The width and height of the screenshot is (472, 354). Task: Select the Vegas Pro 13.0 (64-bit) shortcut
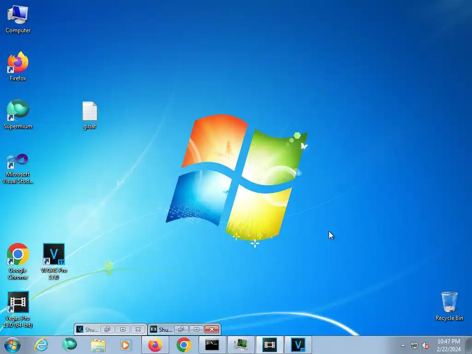click(18, 309)
